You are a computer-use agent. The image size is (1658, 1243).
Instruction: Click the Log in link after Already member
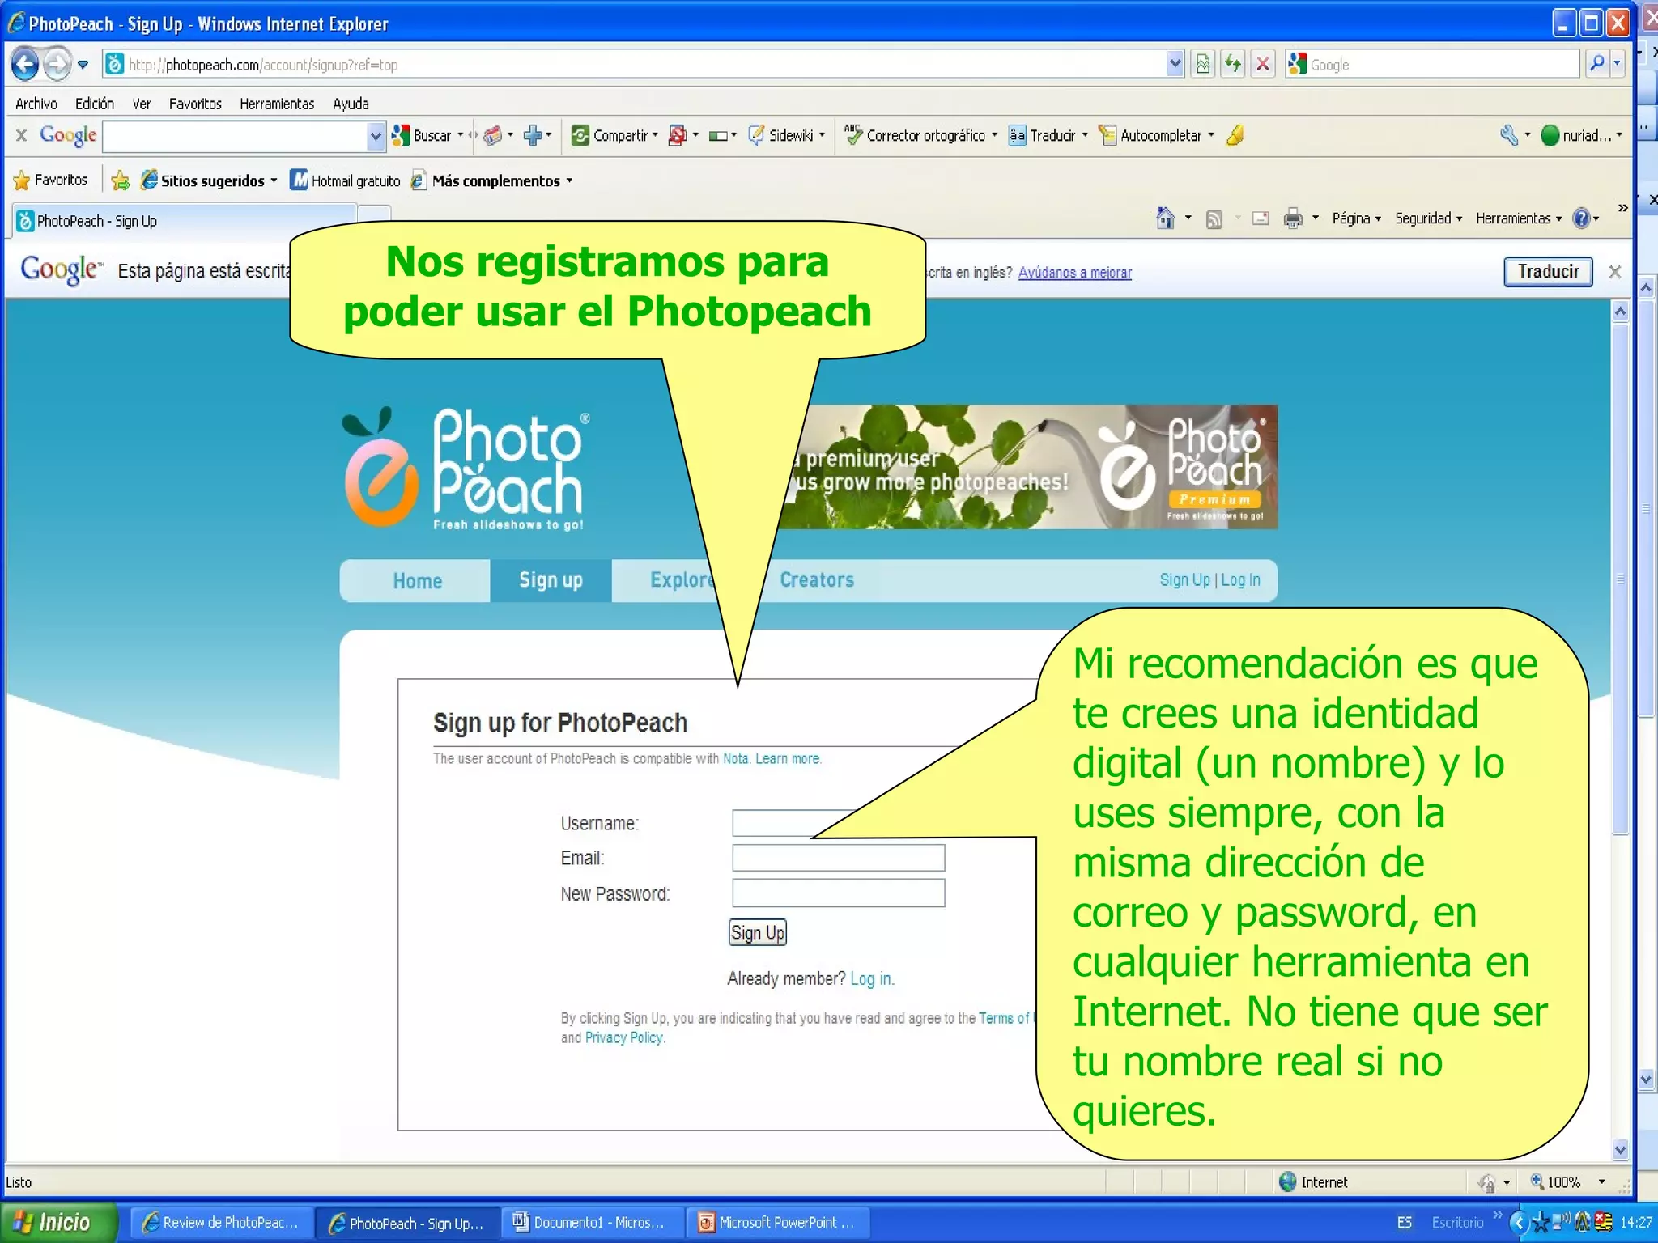tap(871, 979)
